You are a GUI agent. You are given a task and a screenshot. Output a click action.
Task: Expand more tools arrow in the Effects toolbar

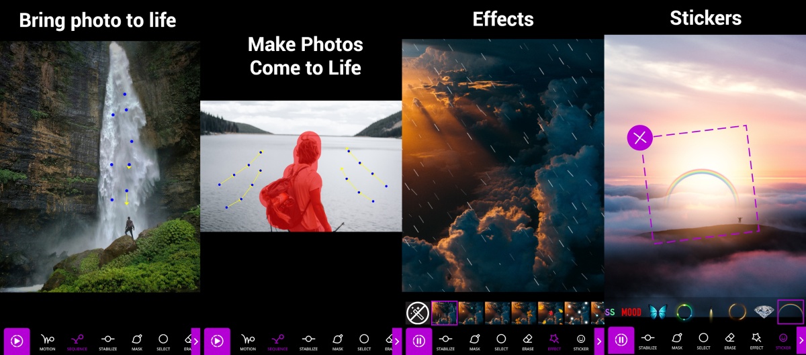pos(598,341)
